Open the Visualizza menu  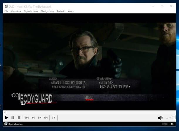pos(16,11)
